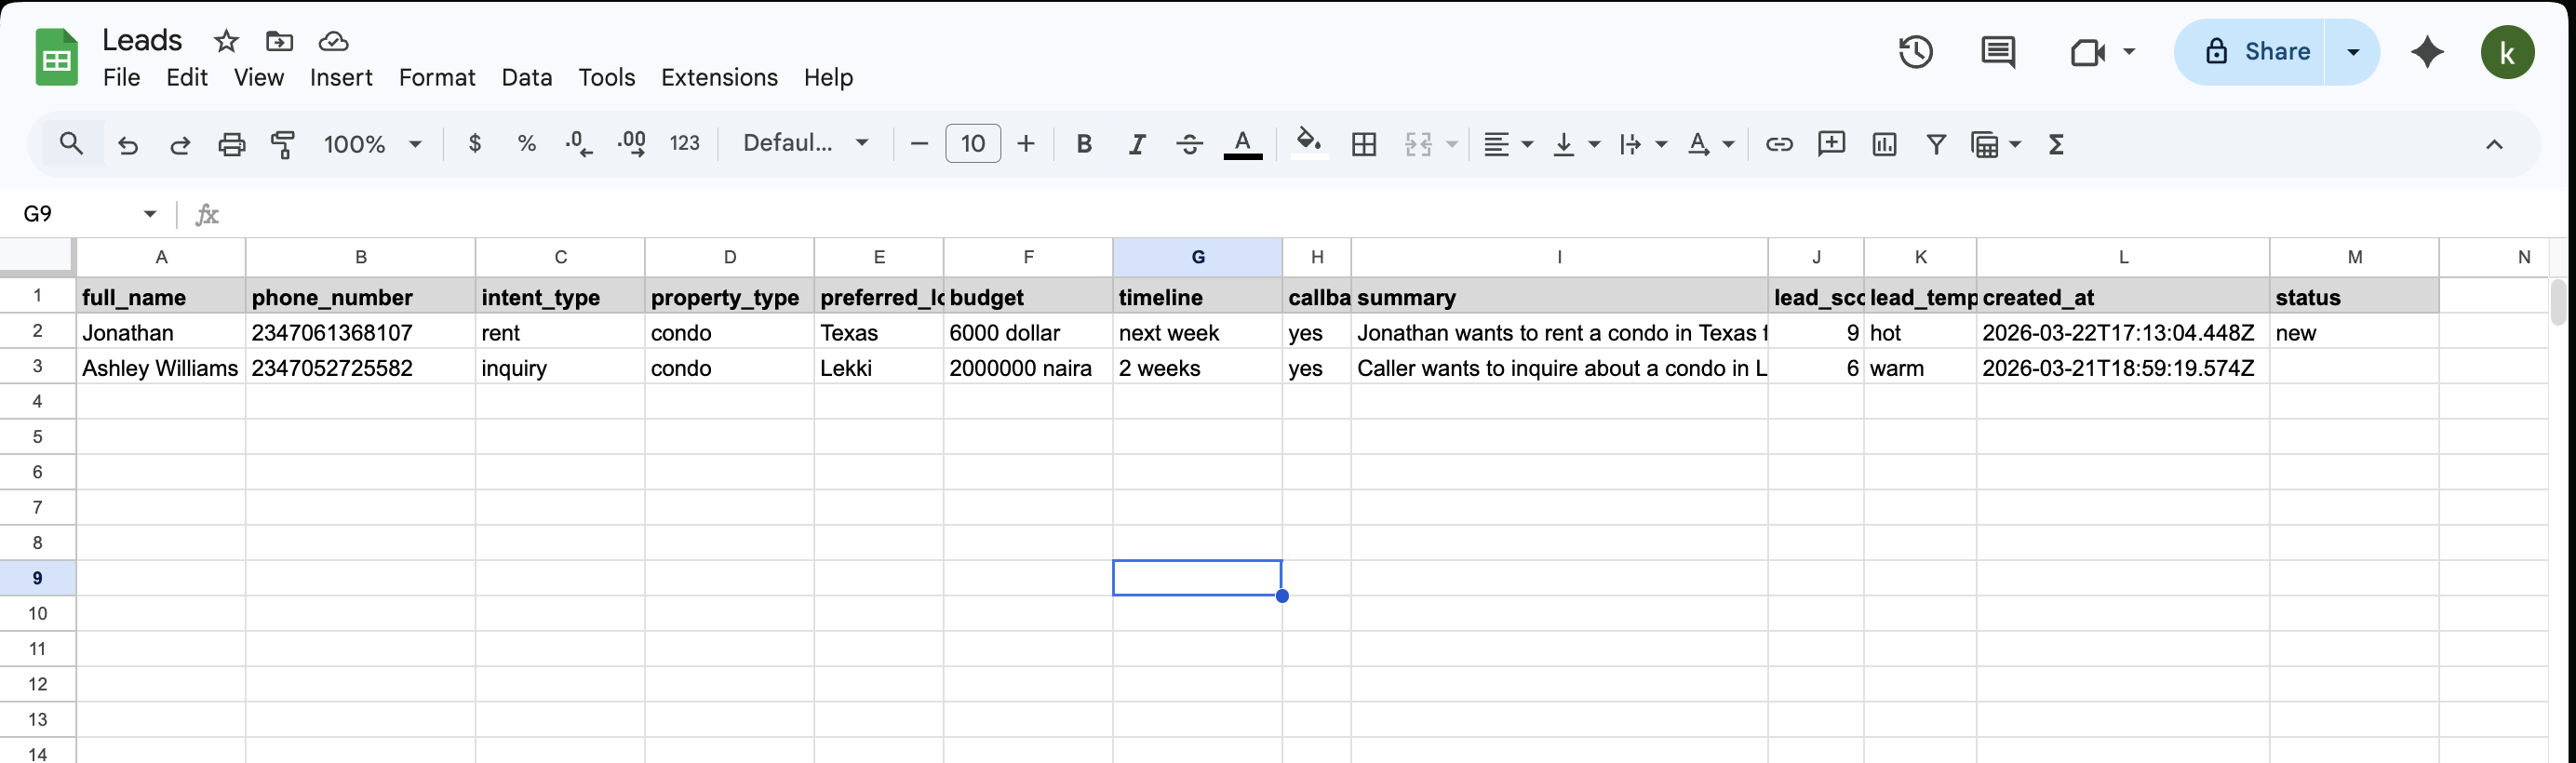Insert a chart
The width and height of the screenshot is (2576, 763).
(x=1884, y=144)
